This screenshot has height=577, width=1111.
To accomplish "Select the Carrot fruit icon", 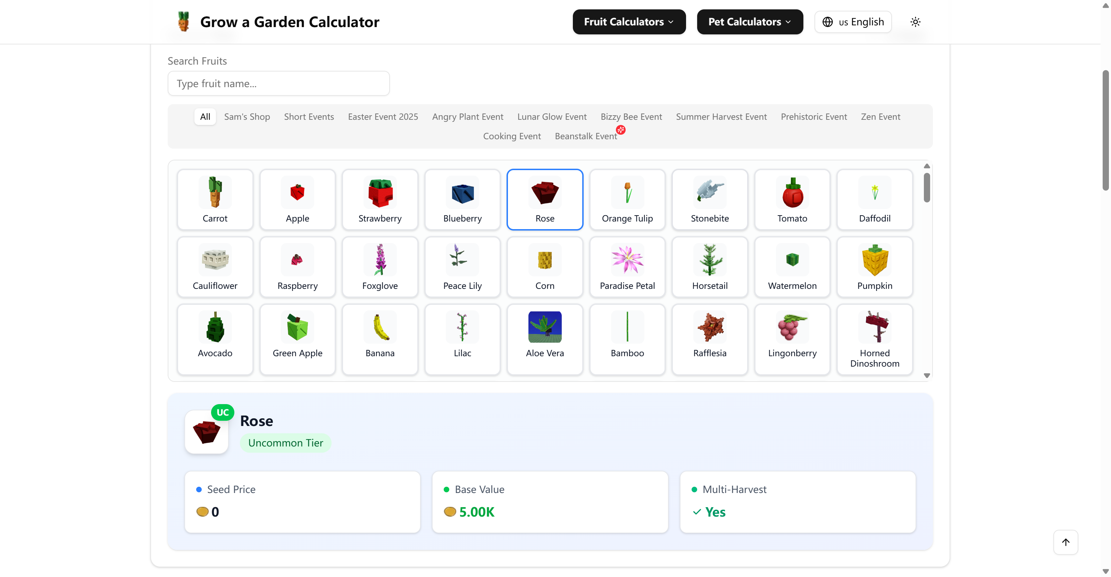I will (215, 192).
